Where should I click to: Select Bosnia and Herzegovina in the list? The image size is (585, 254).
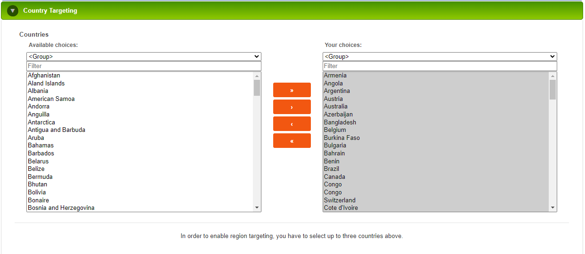(x=140, y=208)
